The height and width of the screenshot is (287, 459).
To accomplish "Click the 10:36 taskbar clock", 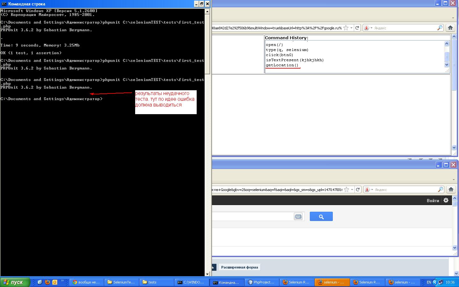I will (450, 282).
